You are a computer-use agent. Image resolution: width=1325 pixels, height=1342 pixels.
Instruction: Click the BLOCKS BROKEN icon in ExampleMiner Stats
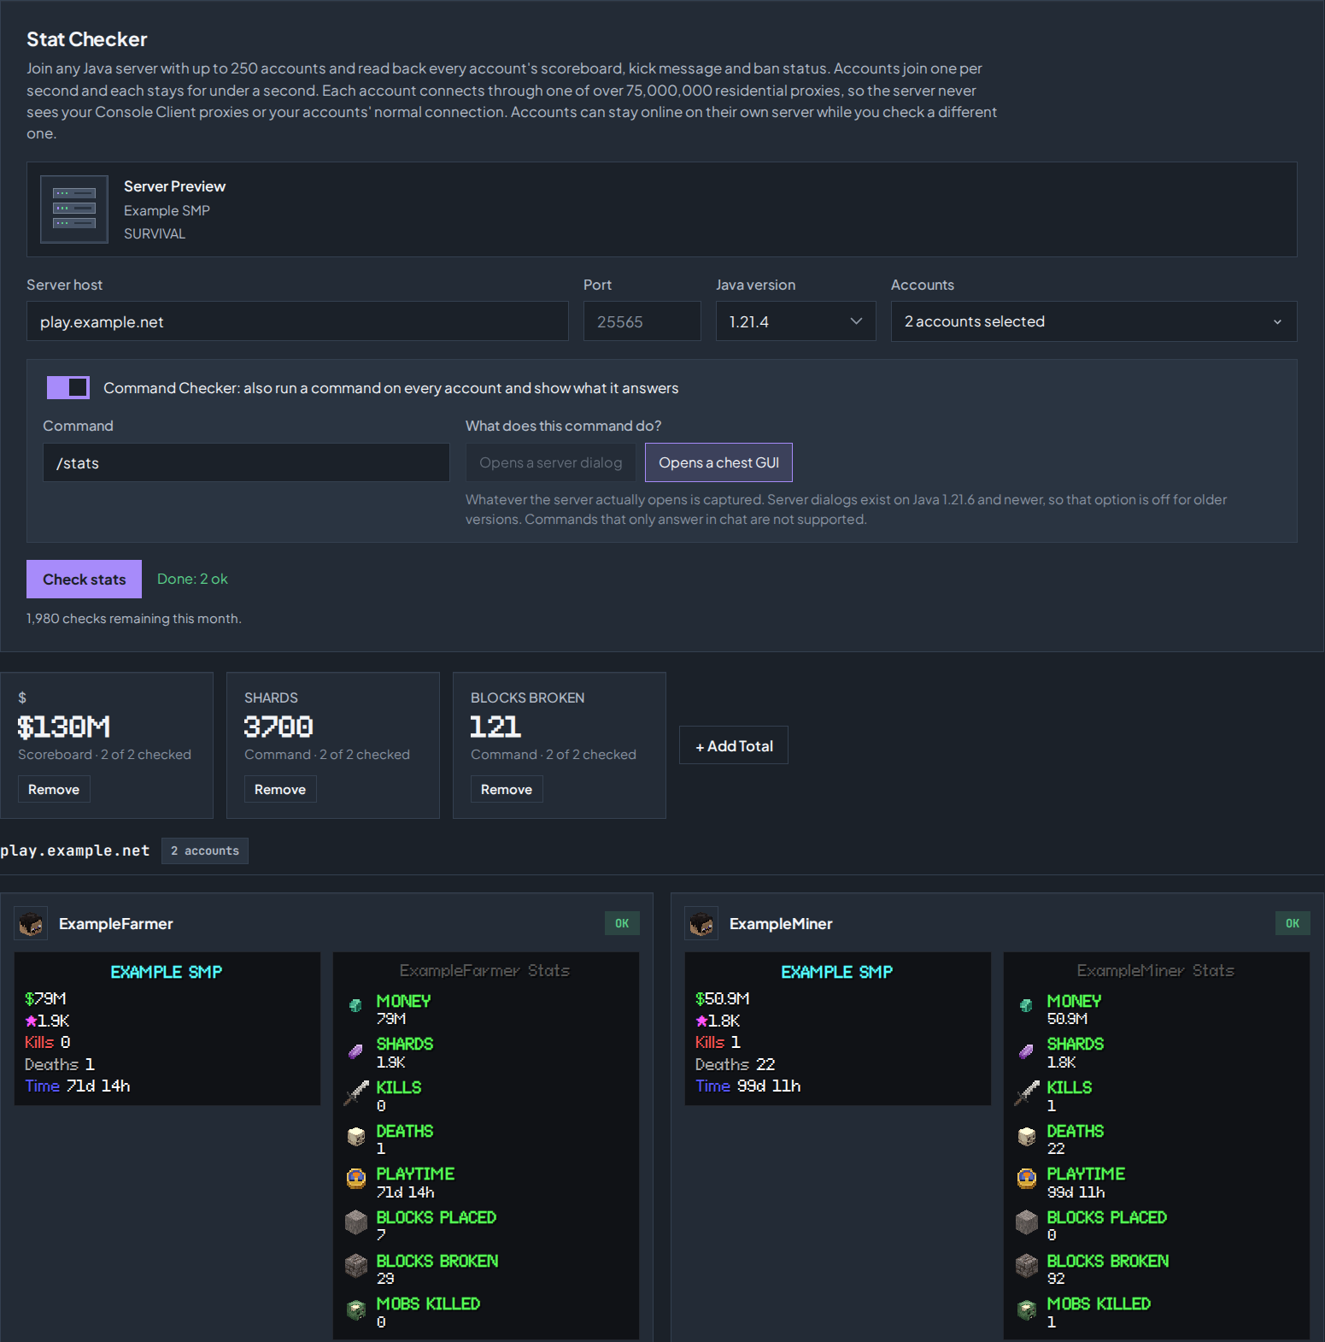(x=1027, y=1266)
